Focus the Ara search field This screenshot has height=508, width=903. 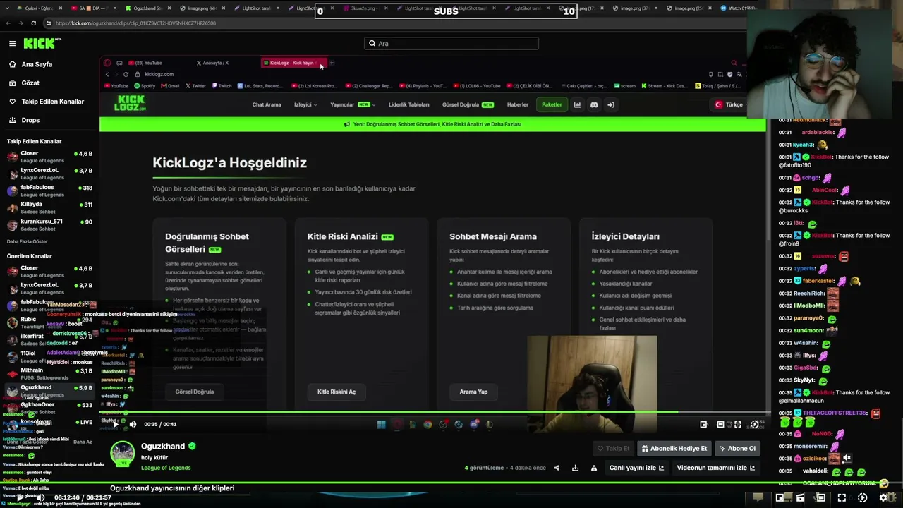(451, 44)
